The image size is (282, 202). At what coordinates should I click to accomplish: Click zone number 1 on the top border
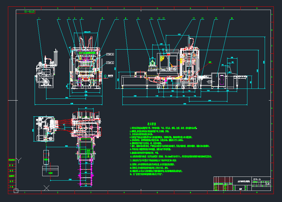pos(25,8)
